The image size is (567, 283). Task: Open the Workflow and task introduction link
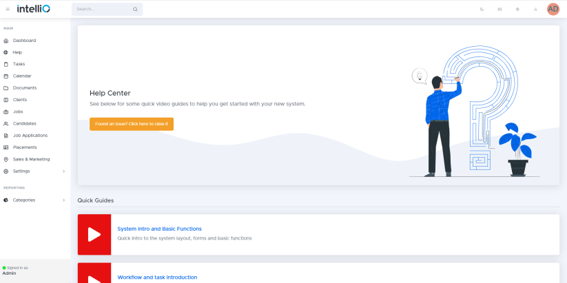coord(157,277)
